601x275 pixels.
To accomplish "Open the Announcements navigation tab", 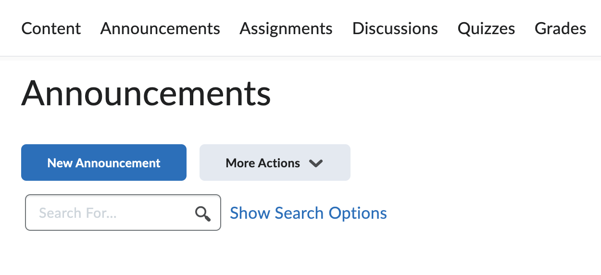I will 160,29.
